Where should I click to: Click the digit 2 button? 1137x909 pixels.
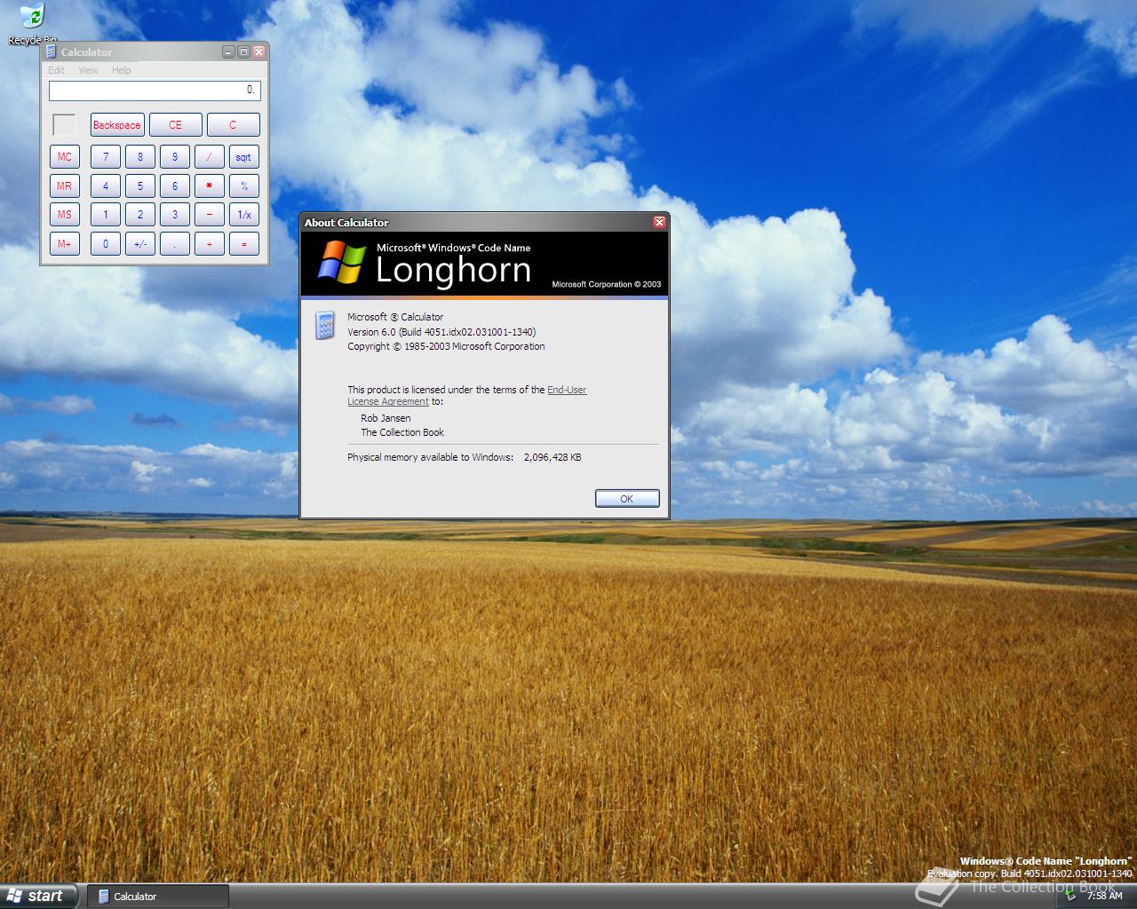[140, 215]
